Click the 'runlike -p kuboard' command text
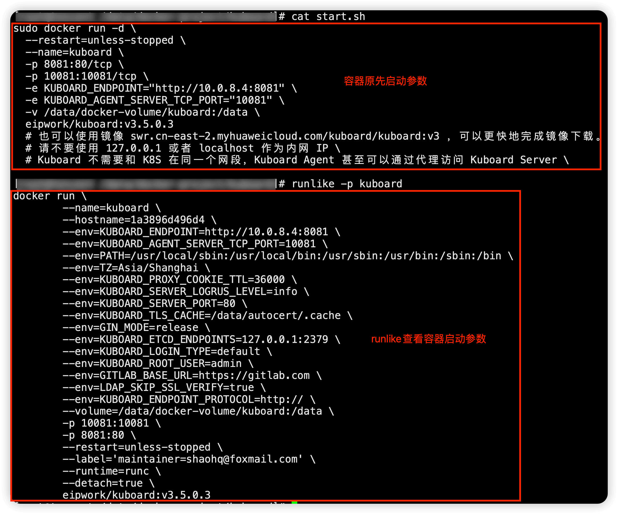The height and width of the screenshot is (514, 618). click(347, 184)
